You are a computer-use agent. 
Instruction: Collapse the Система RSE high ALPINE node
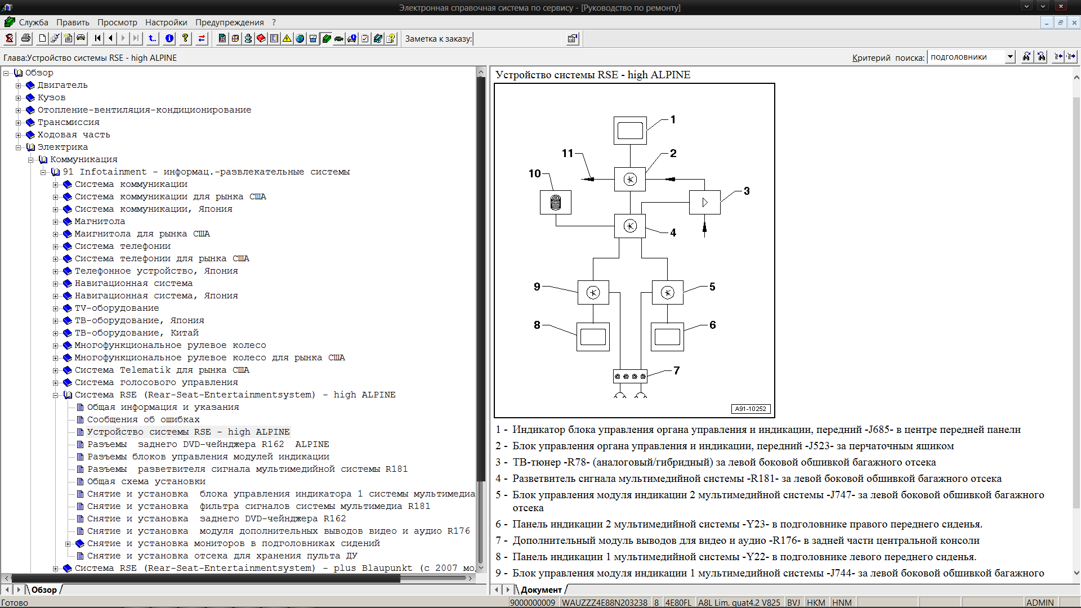pos(56,395)
